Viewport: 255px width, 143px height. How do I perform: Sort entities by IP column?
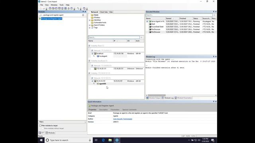[x=120, y=41]
